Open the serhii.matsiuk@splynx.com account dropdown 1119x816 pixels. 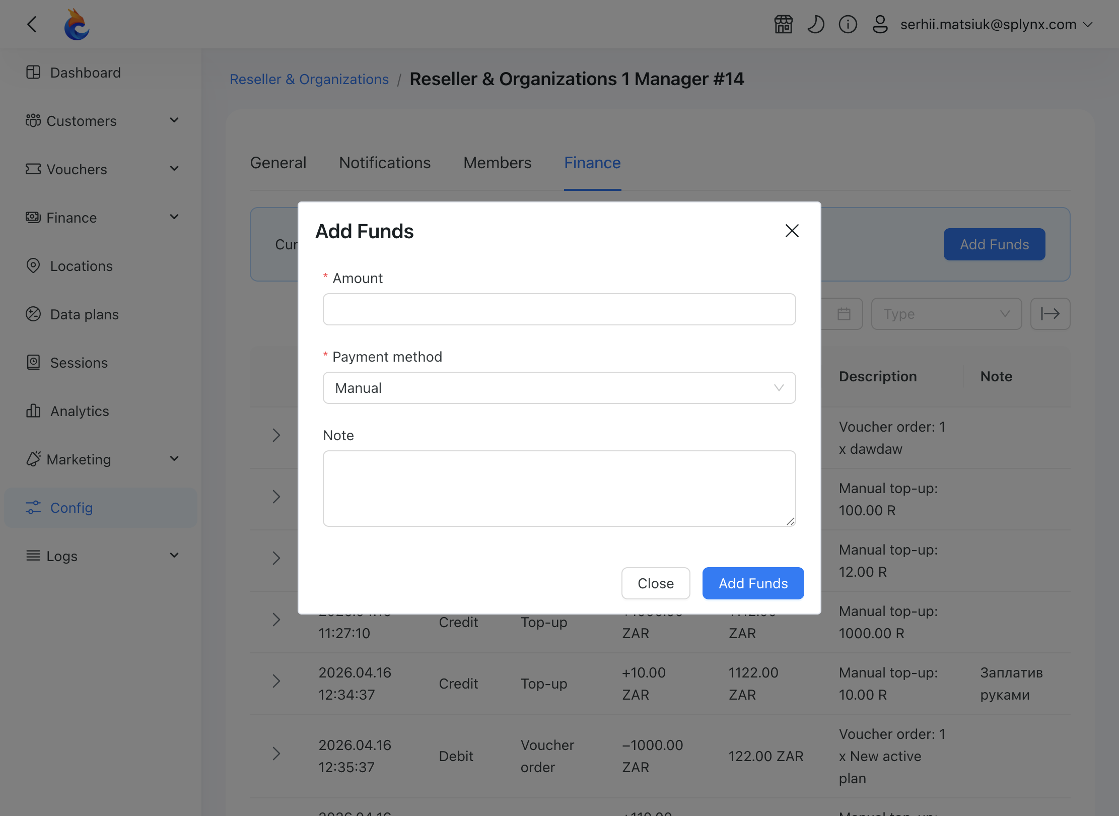tap(996, 24)
